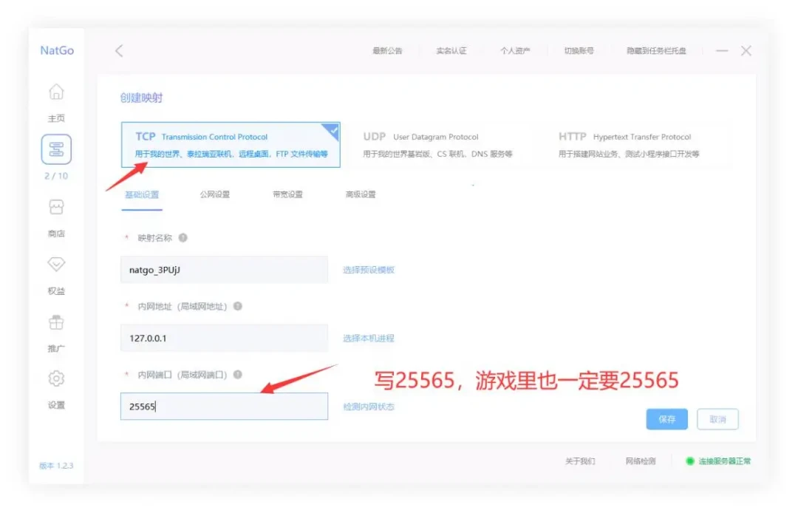The image size is (798, 513).
Task: Close the NatGo window
Action: click(x=746, y=50)
